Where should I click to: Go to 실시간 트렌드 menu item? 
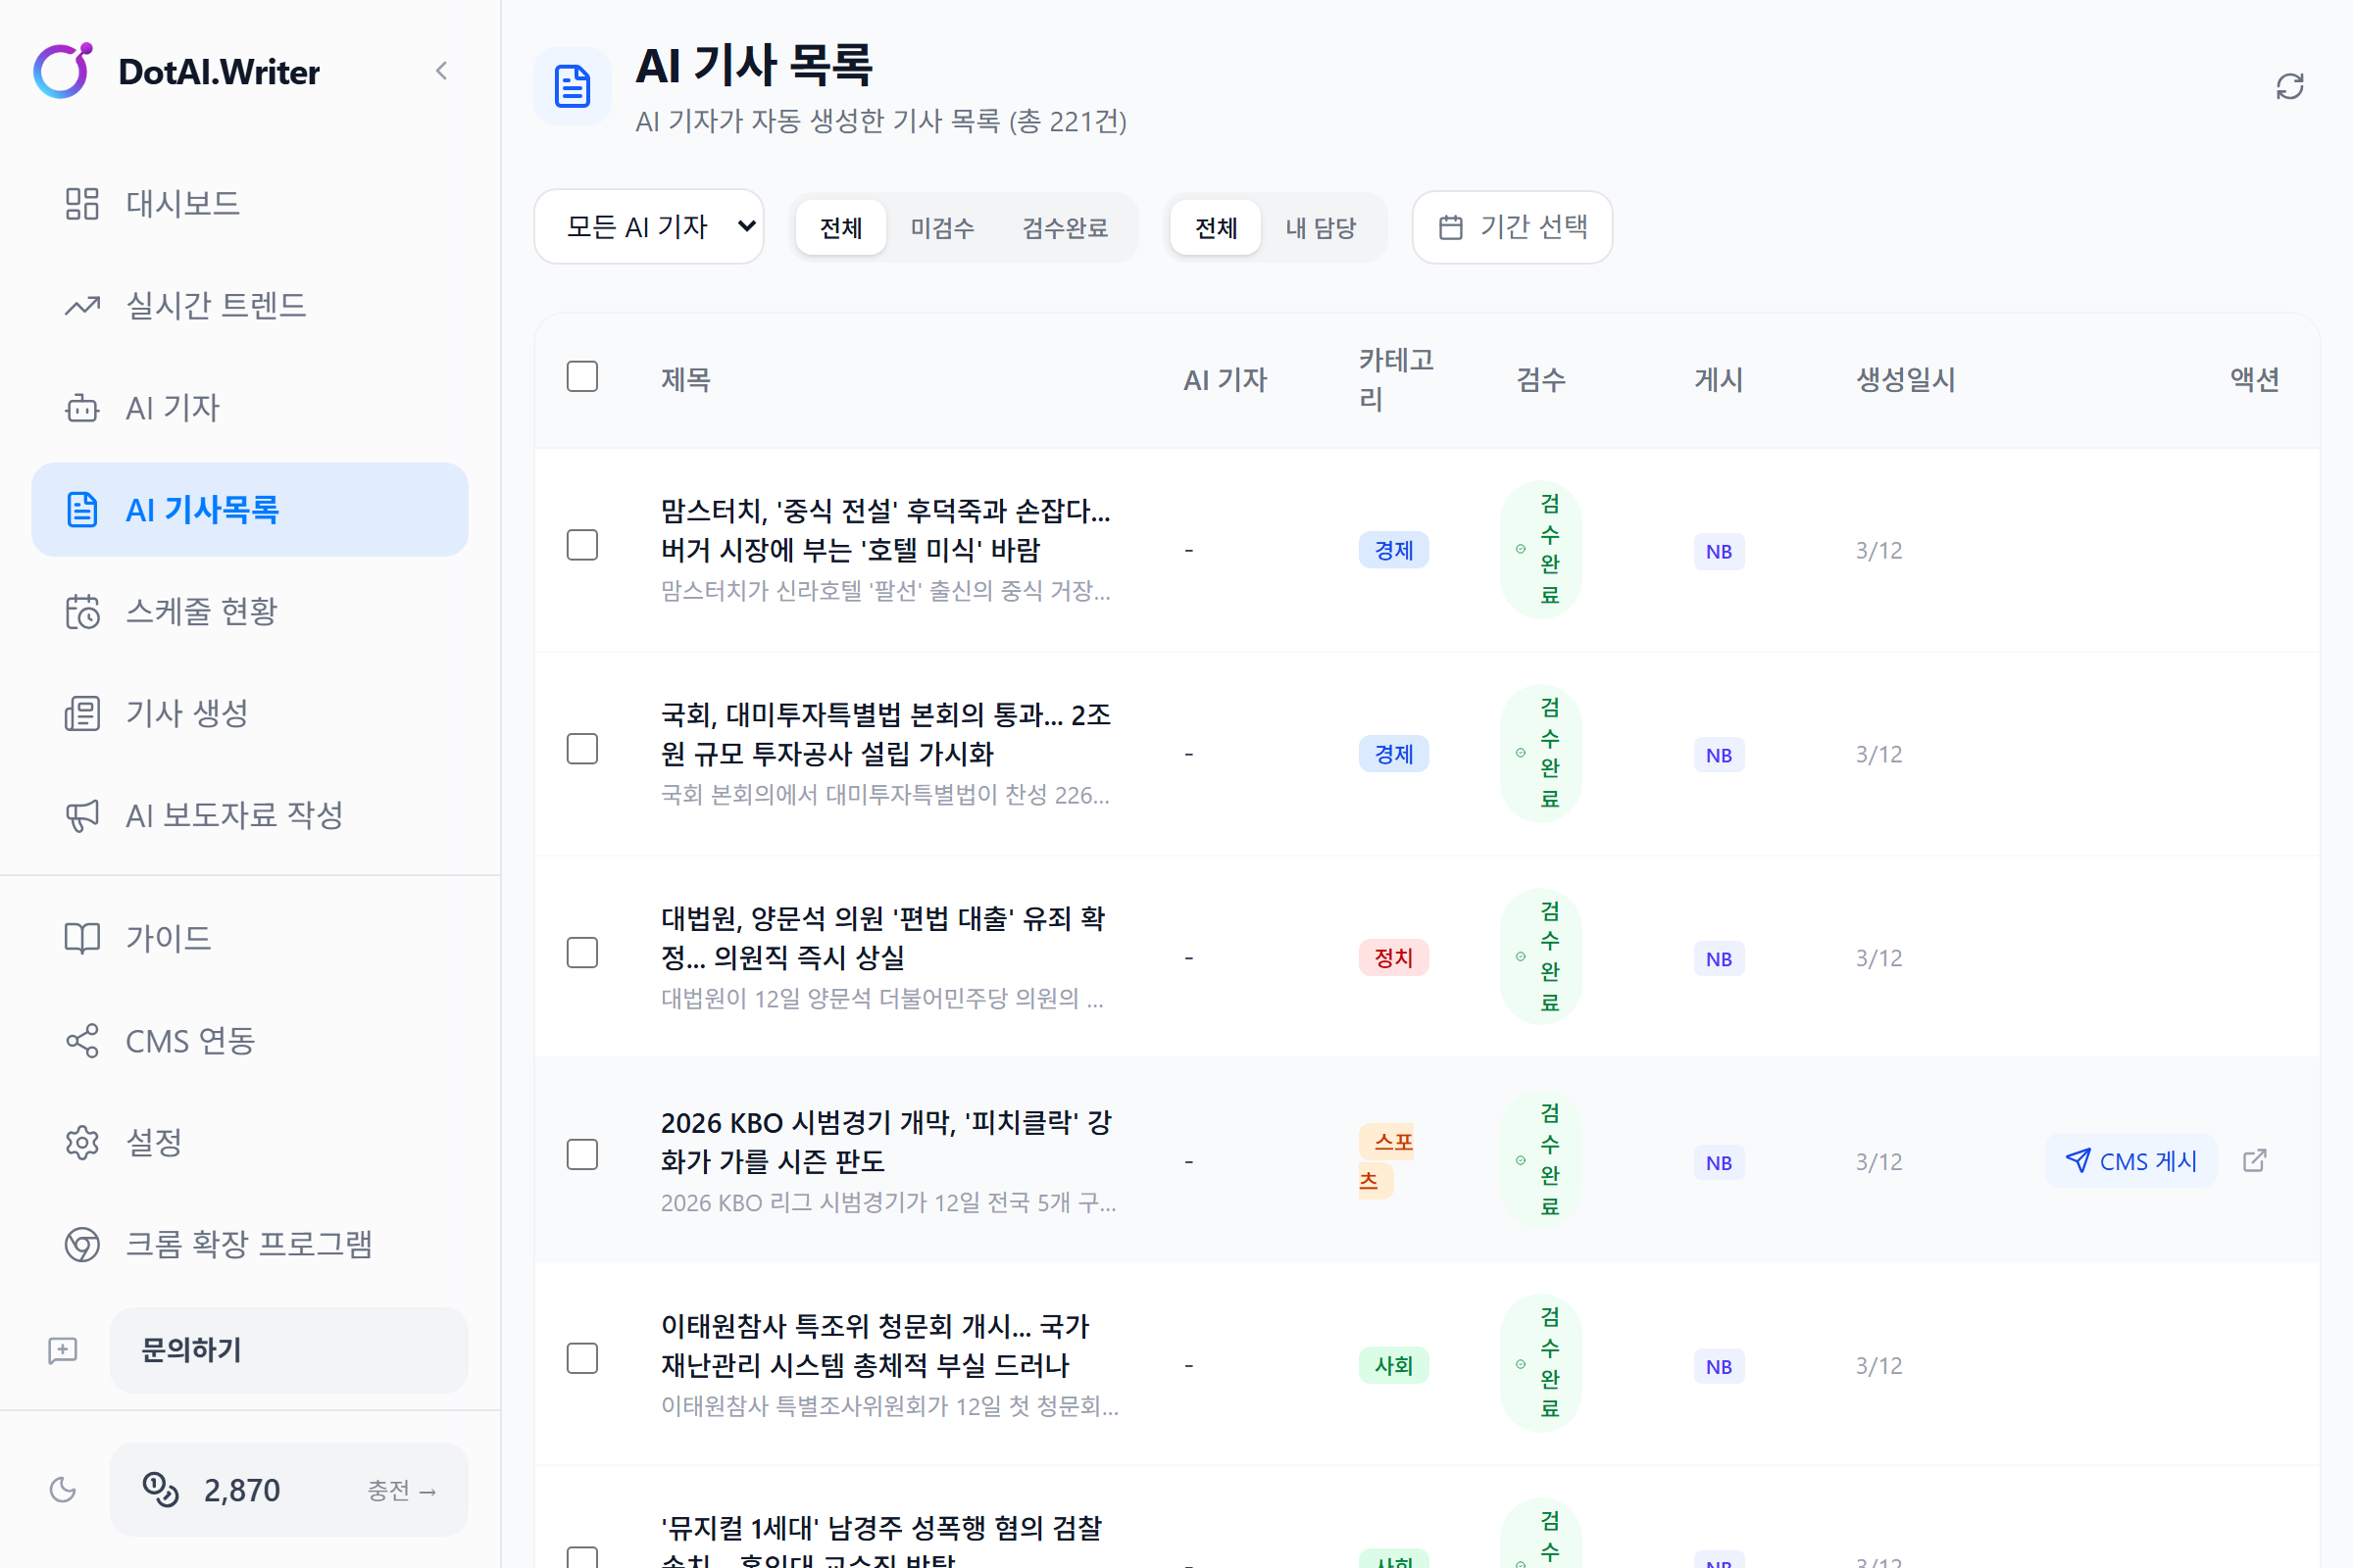[250, 305]
